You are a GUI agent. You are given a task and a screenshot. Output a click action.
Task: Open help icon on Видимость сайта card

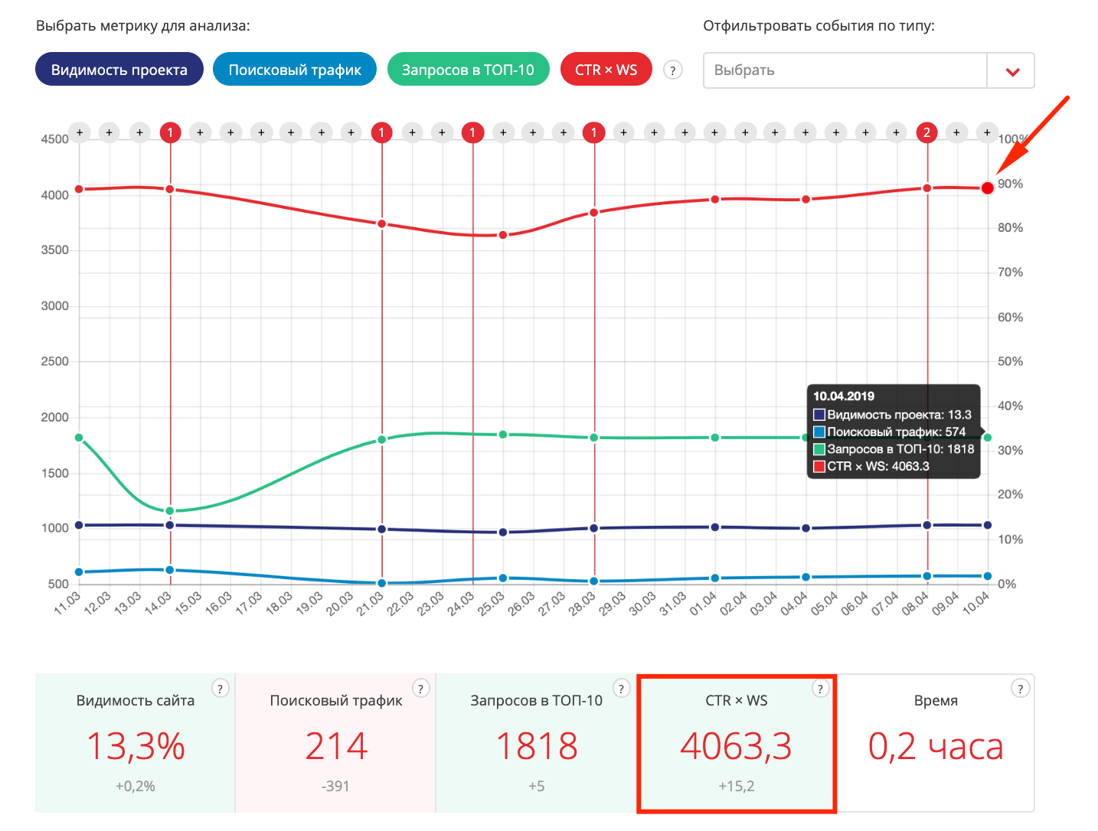(220, 689)
